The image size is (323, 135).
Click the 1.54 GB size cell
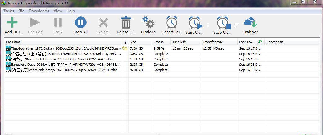point(136,59)
